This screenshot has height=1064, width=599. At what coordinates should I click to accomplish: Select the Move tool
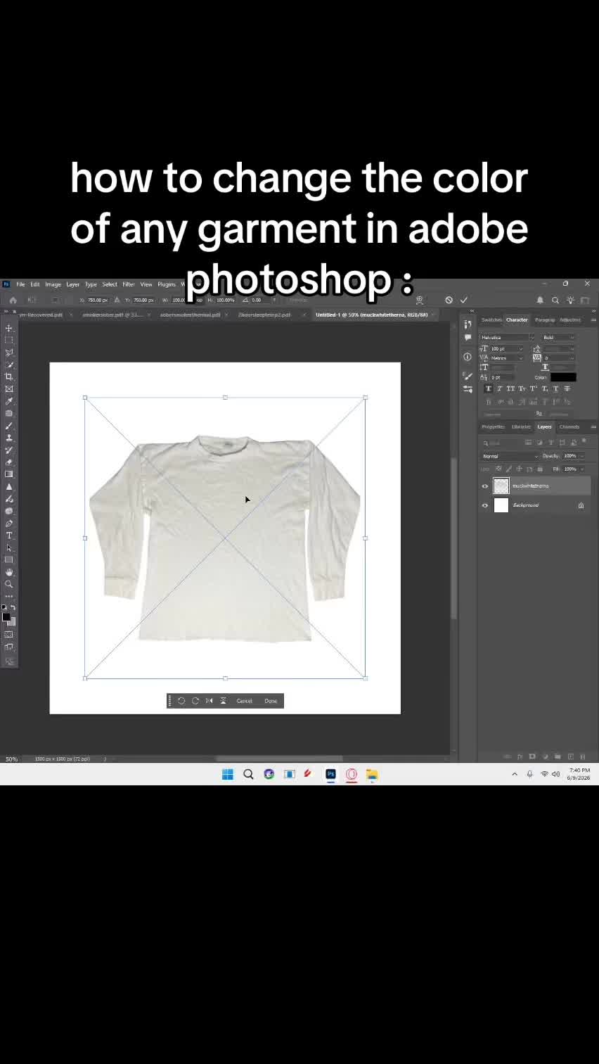click(9, 328)
